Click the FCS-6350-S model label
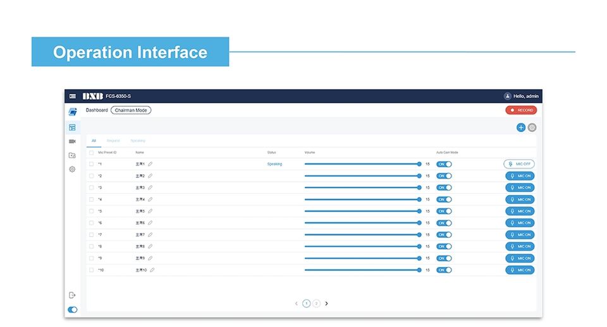The width and height of the screenshot is (607, 327). [118, 96]
